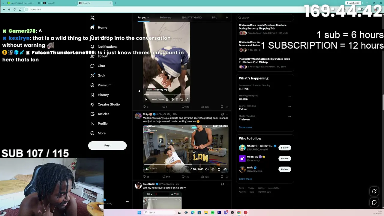Open History in the sidebar
384x216 pixels.
tap(100, 94)
